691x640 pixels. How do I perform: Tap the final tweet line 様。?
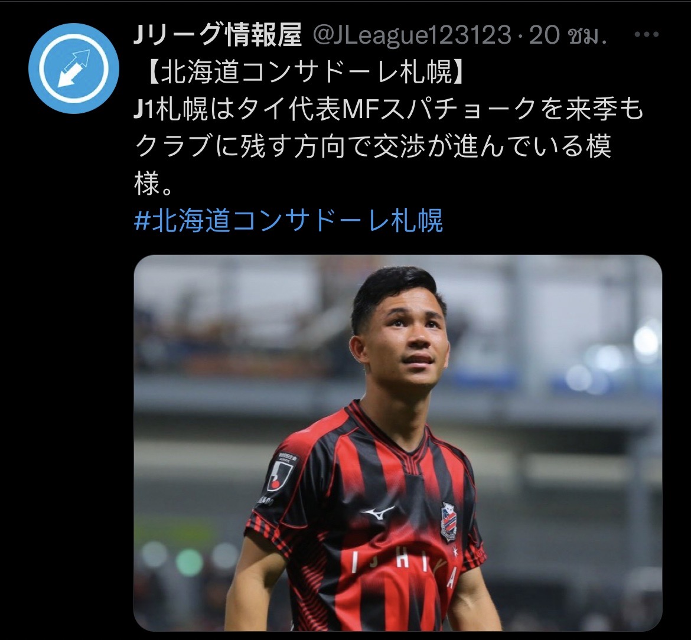coord(152,183)
